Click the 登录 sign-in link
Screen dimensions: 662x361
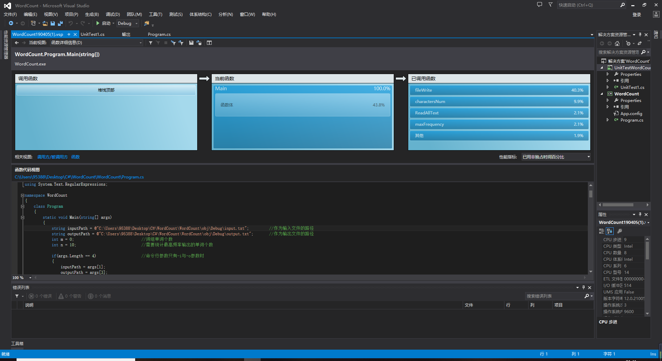pyautogui.click(x=637, y=14)
